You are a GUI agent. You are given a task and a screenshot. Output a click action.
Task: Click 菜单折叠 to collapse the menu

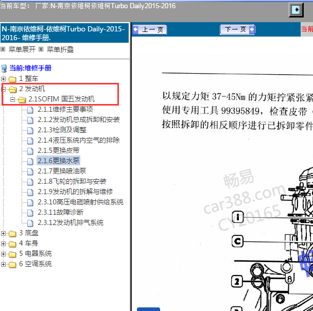[60, 49]
